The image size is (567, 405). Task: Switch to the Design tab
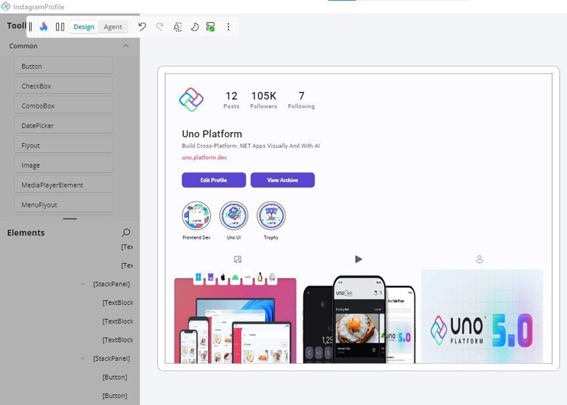pos(84,27)
